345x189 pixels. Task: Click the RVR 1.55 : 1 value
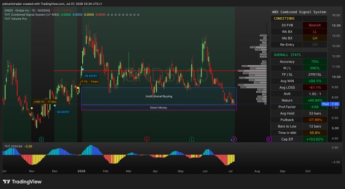[x=315, y=94]
